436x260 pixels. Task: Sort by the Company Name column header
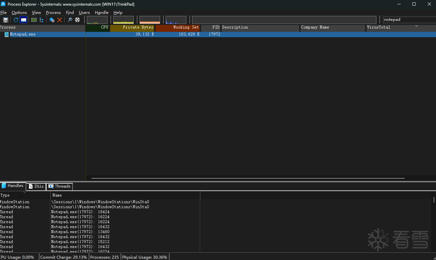tap(332, 28)
